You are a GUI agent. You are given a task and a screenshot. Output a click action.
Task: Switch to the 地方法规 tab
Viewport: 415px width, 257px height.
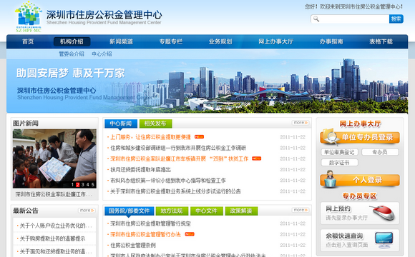coord(172,211)
